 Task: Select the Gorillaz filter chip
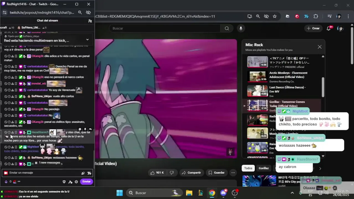[264, 168]
